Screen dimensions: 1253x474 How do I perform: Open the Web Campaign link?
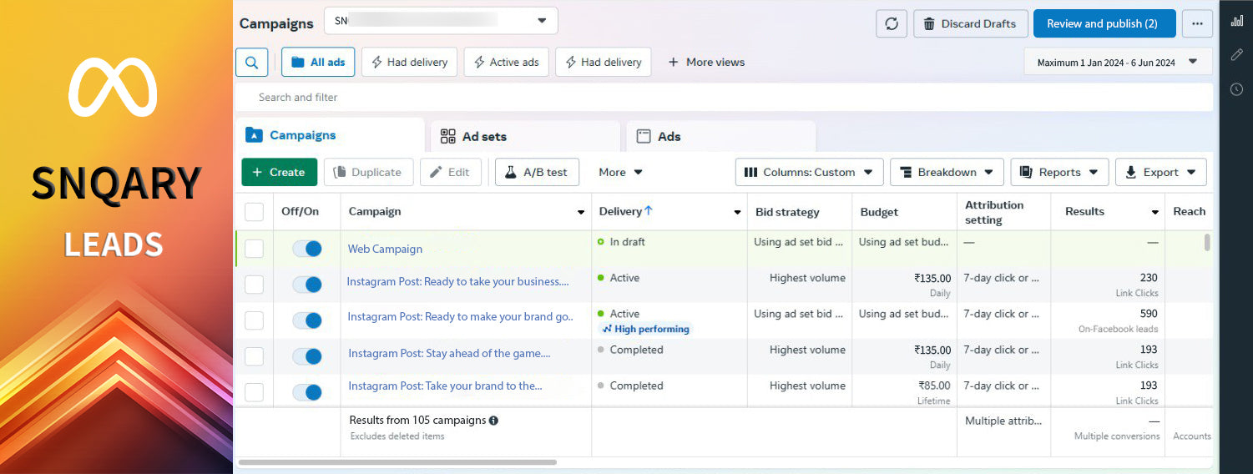click(385, 249)
